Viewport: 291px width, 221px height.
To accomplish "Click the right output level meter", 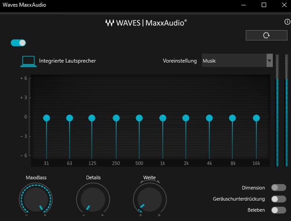I will coord(287,110).
